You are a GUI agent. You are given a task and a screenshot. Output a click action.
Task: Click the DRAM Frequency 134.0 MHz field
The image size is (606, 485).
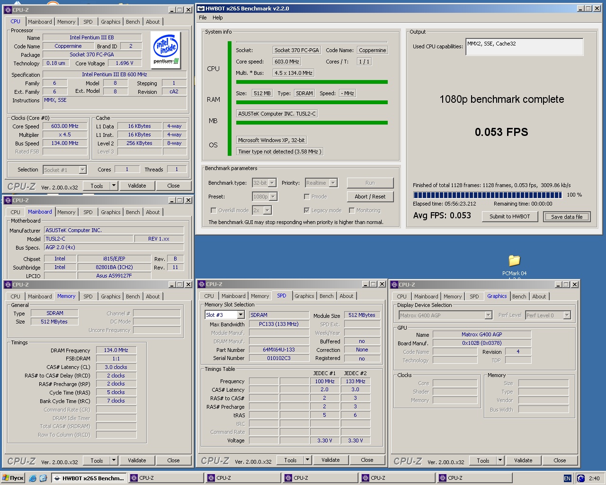(x=116, y=350)
